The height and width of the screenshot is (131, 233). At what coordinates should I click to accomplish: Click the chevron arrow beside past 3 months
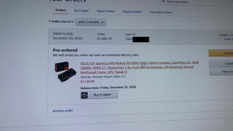pos(103,22)
